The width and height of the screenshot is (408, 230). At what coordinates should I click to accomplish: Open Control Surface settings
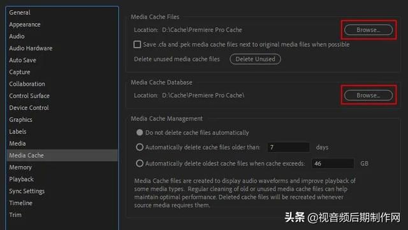click(29, 96)
